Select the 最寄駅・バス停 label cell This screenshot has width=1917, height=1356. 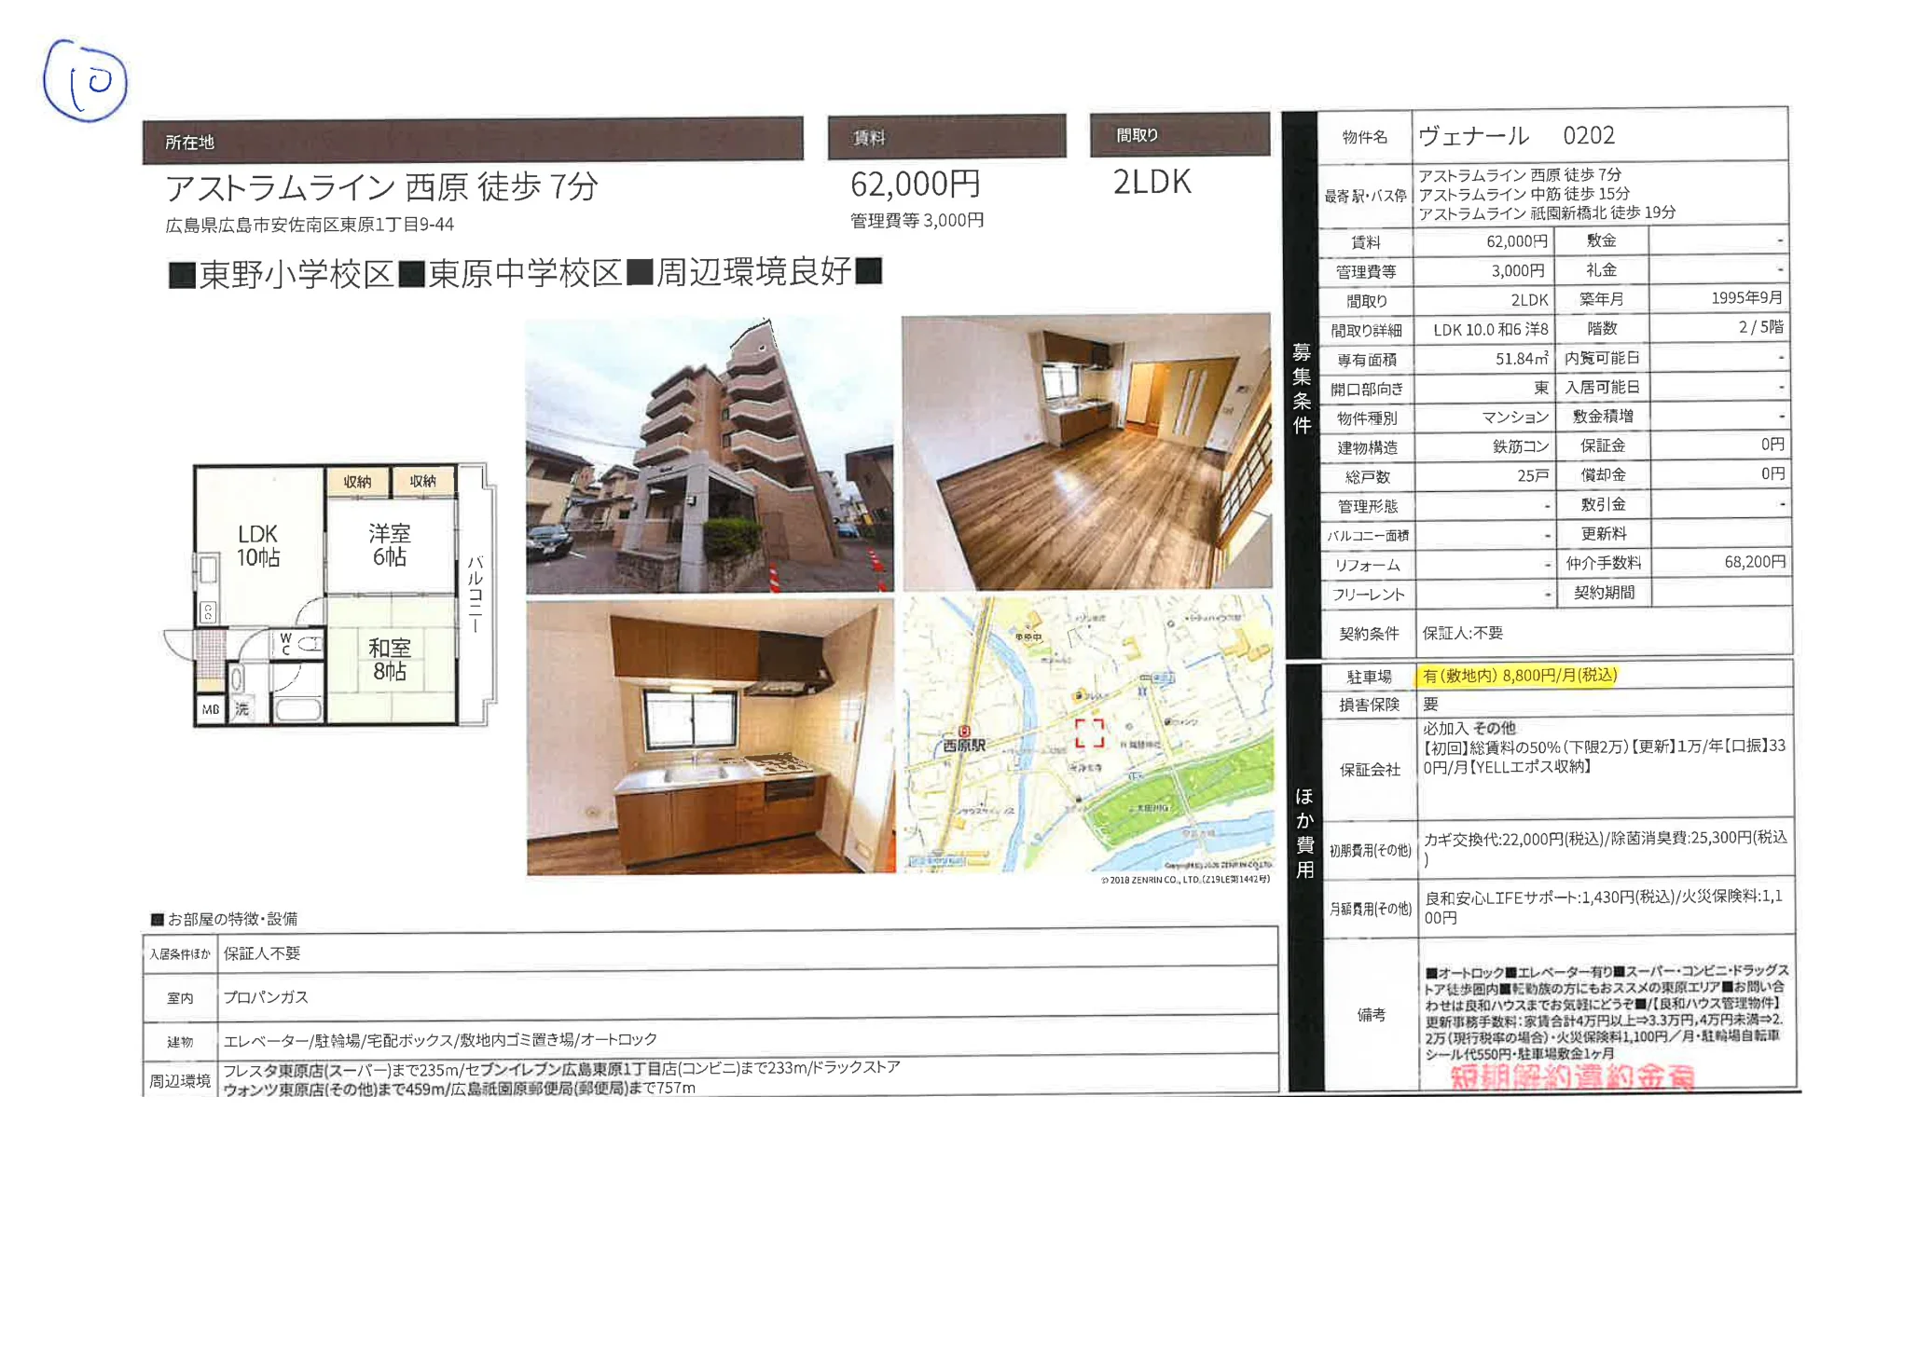coord(1366,196)
